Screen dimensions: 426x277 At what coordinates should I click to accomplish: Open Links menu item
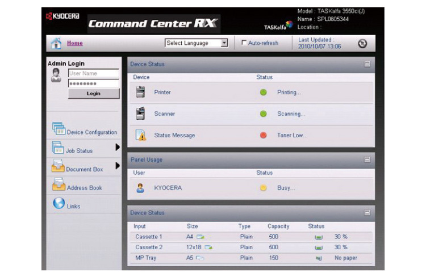pyautogui.click(x=73, y=207)
